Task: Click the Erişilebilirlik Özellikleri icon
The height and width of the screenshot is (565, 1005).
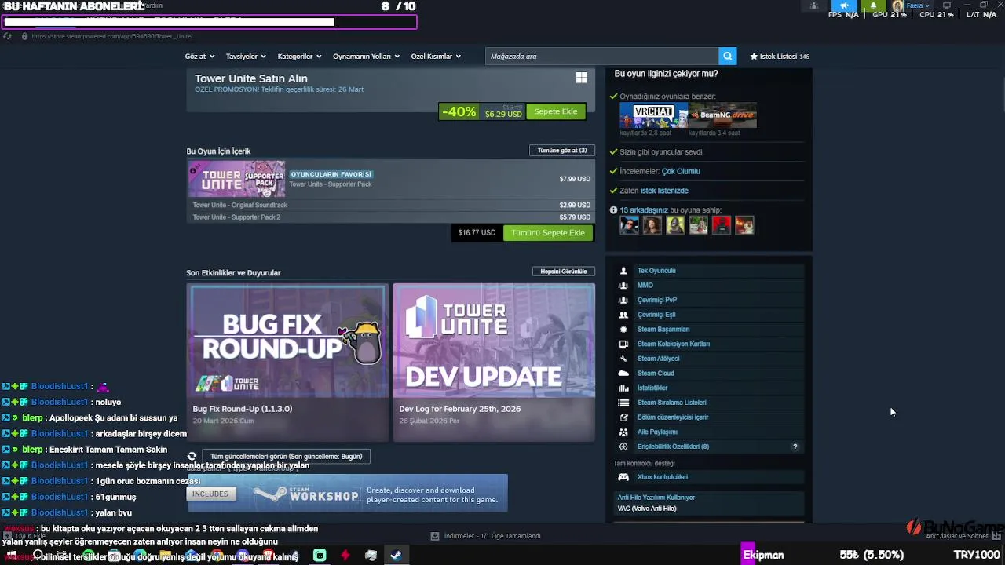Action: coord(623,447)
